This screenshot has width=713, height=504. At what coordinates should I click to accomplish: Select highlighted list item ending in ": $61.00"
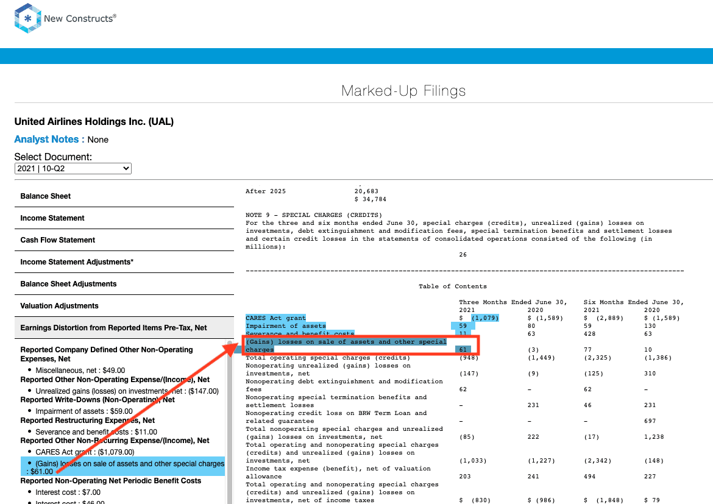[x=122, y=467]
